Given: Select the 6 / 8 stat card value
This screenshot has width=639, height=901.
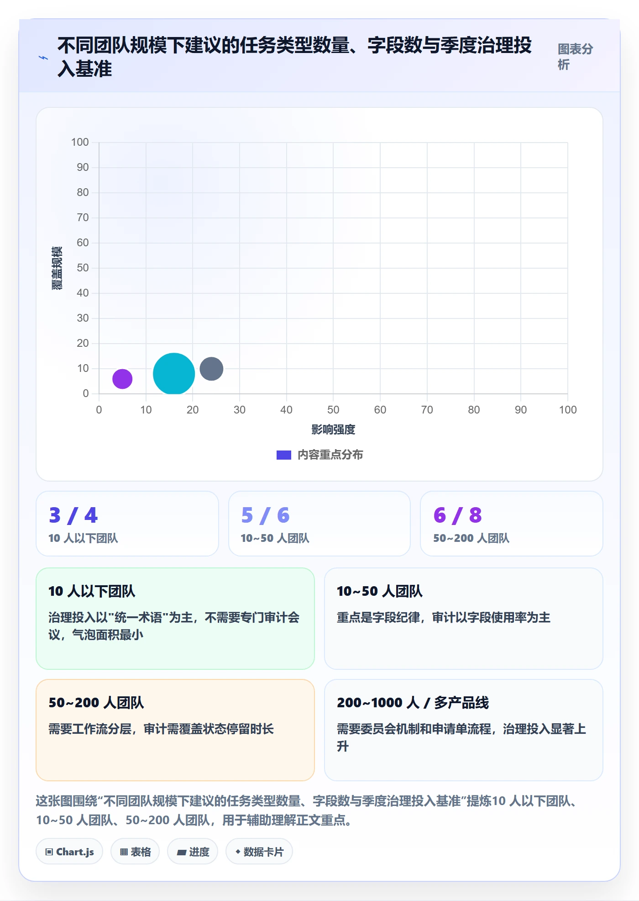Looking at the screenshot, I should [x=458, y=515].
